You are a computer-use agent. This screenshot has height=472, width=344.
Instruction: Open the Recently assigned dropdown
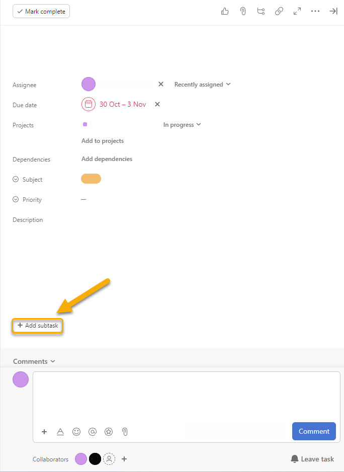(x=202, y=85)
